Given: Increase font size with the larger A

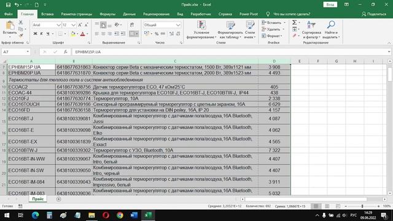Looking at the screenshot, I should pyautogui.click(x=80, y=25).
